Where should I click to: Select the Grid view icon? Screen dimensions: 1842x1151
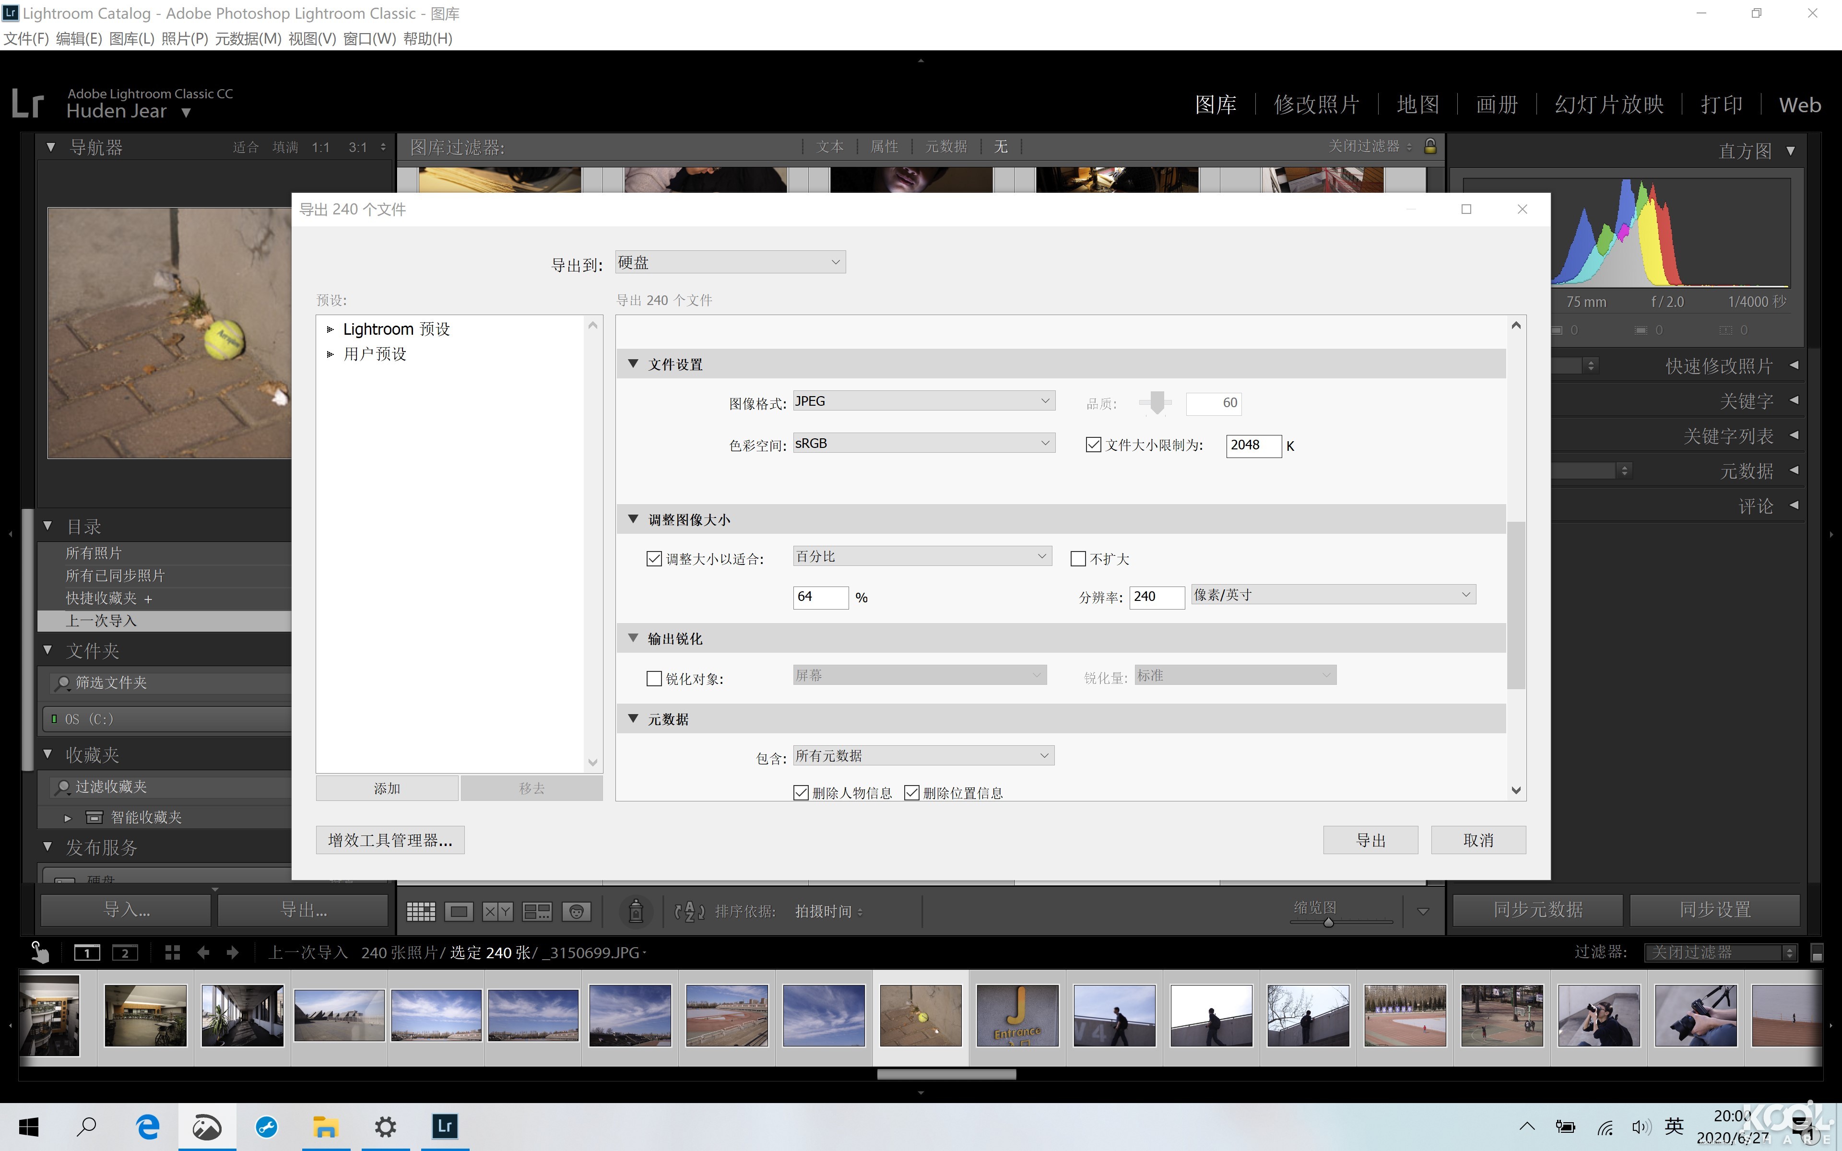click(420, 910)
